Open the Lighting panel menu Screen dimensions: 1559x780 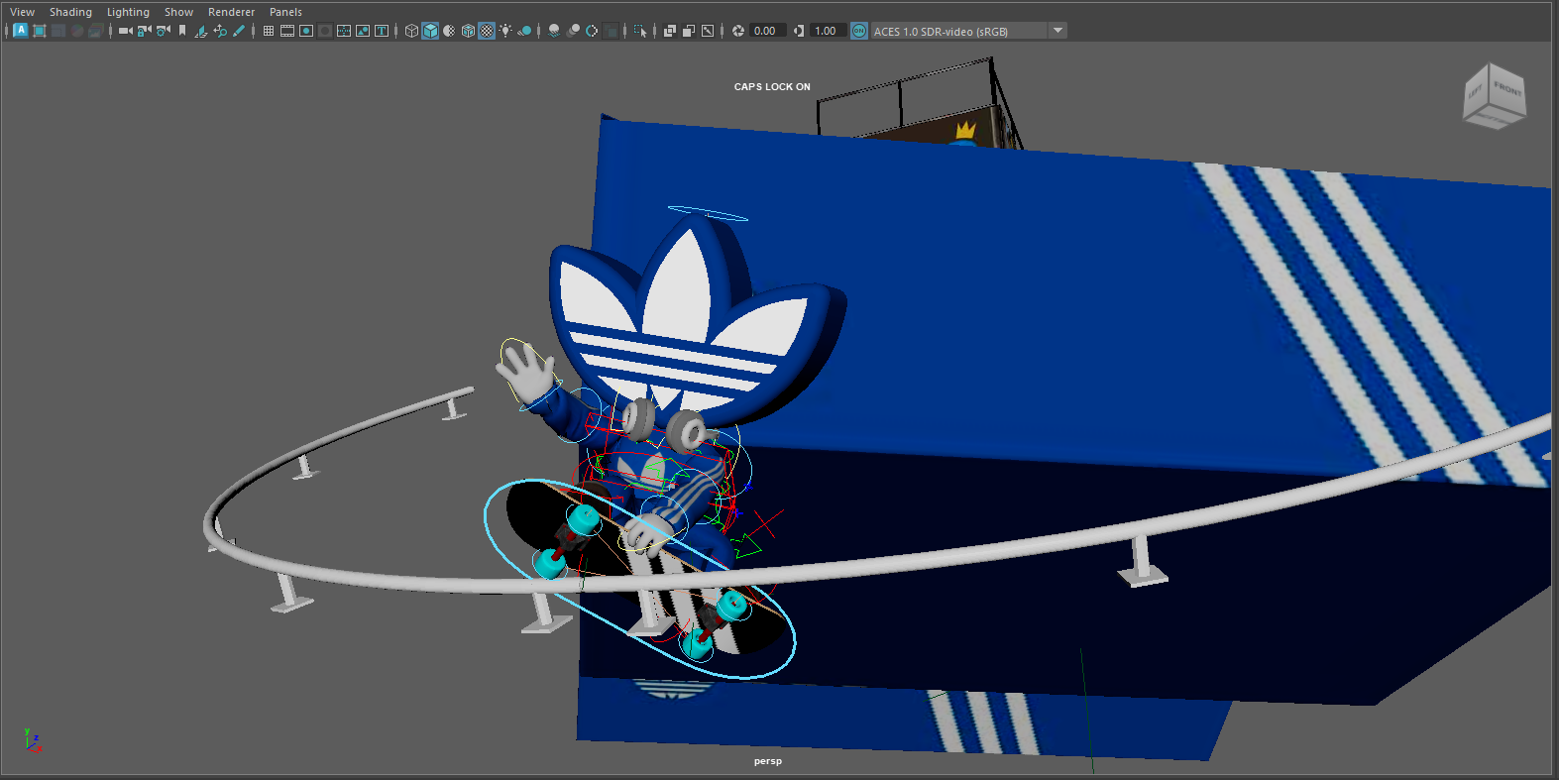tap(128, 12)
